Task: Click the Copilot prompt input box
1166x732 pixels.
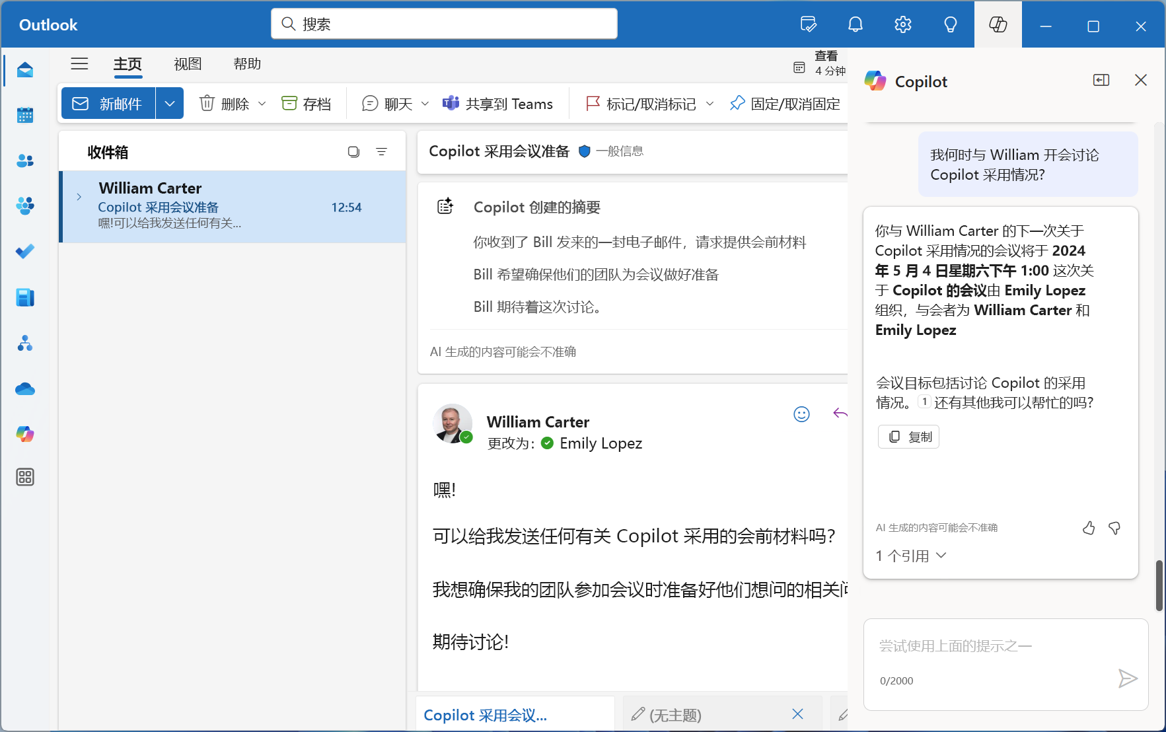Action: click(1006, 665)
